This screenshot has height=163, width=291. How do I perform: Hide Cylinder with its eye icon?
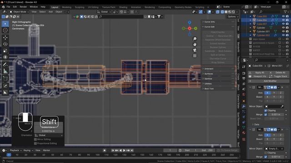pyautogui.click(x=283, y=28)
